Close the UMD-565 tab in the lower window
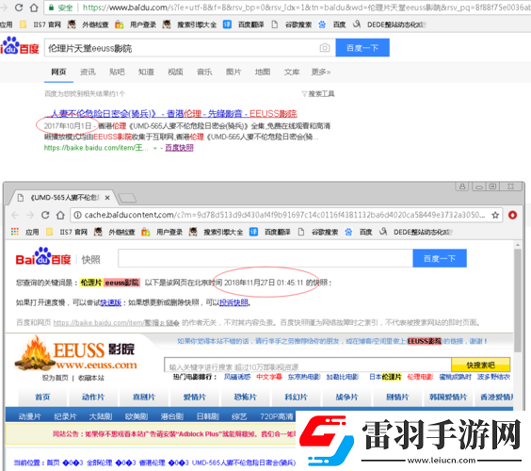 [107, 198]
